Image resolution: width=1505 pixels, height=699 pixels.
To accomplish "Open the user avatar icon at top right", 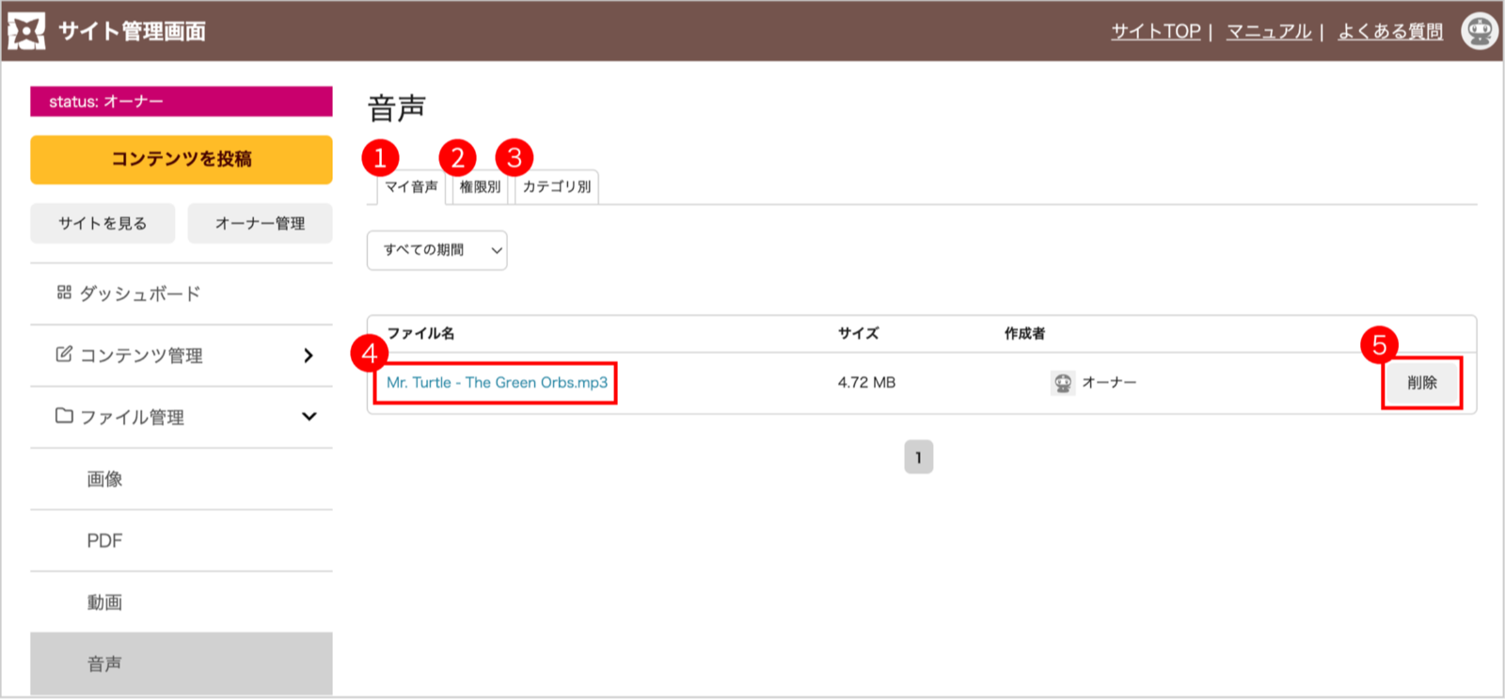I will 1479,31.
